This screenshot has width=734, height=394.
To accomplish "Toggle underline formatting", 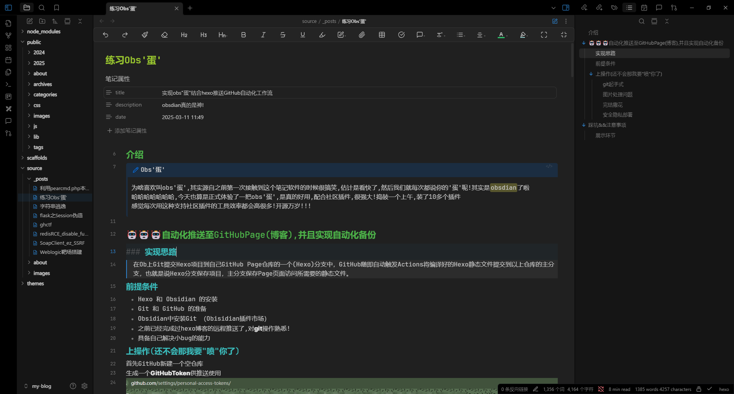I will pos(303,35).
